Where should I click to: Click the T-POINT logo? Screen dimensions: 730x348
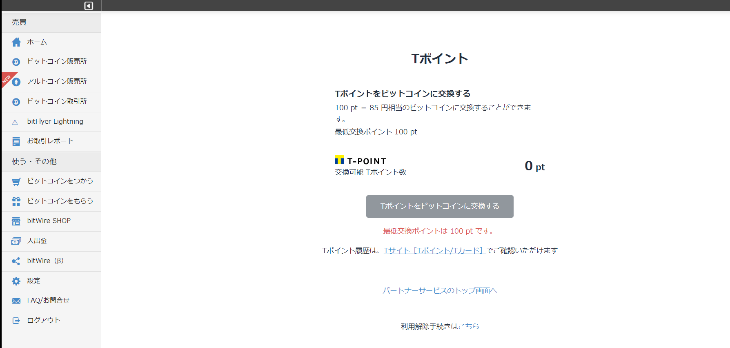point(361,161)
